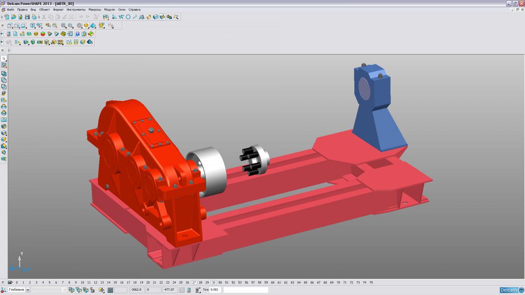This screenshot has height=295, width=525.
Task: Toggle active level 30
Action: coord(213,282)
